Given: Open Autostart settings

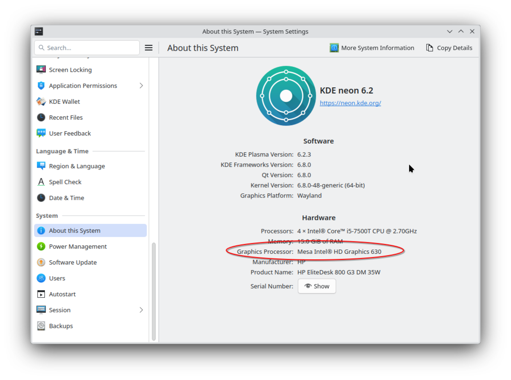Looking at the screenshot, I should 90,294.
